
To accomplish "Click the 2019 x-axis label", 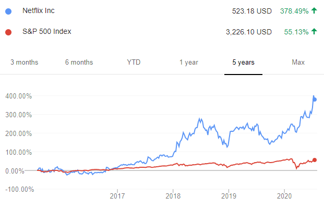I will click(229, 196).
